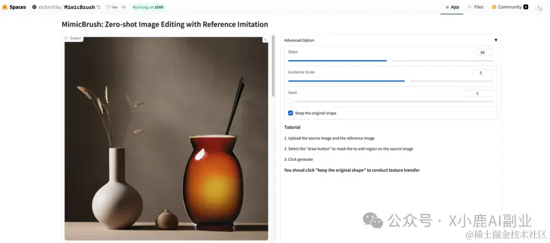
Task: Click the MimicBrush page title heading
Action: coord(165,24)
